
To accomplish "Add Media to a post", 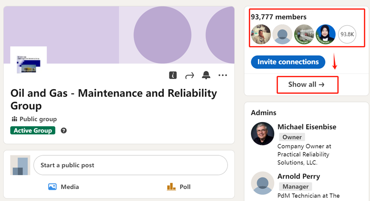I will 64,187.
